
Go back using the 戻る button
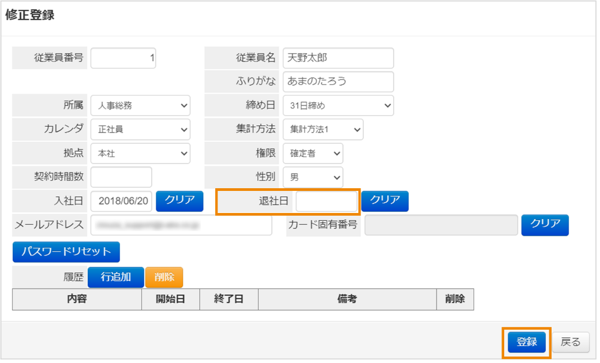pyautogui.click(x=570, y=341)
